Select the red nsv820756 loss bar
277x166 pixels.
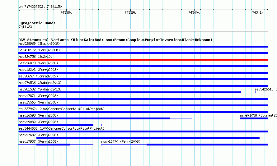(x=143, y=60)
